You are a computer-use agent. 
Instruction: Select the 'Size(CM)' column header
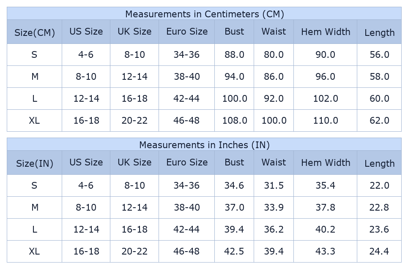[35, 33]
